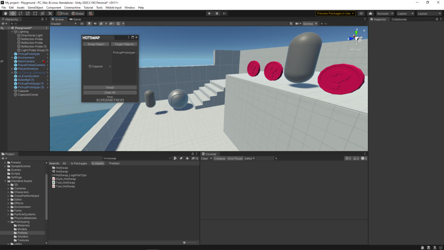Select the Hand tool
Image resolution: width=444 pixels, height=250 pixels.
pos(5,13)
